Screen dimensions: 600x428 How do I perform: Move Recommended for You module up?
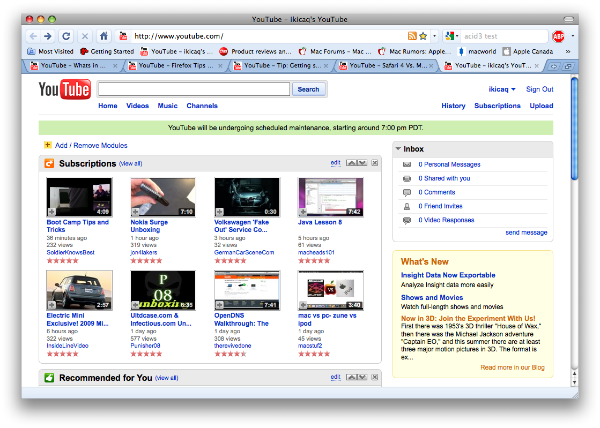click(x=351, y=377)
